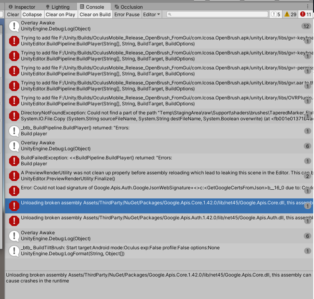Toggle info messages filter showing 5
This screenshot has height=299, width=314.
point(276,15)
